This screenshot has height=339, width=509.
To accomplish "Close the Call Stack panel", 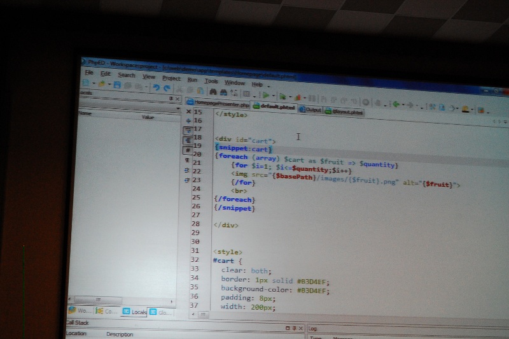I will (300, 329).
